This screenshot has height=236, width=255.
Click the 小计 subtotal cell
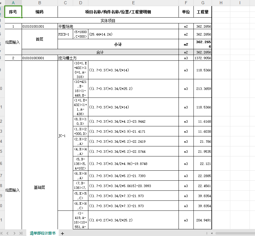click(118, 44)
